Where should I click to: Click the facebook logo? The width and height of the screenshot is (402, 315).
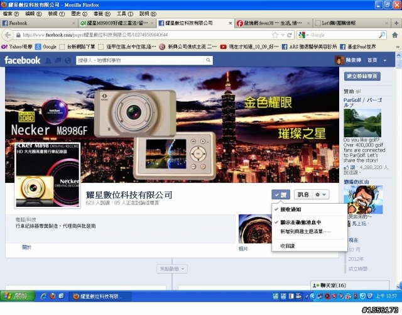click(x=23, y=60)
